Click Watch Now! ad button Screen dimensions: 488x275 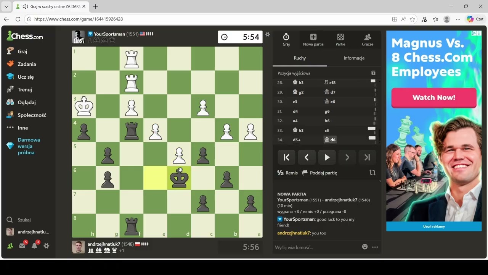(x=433, y=97)
